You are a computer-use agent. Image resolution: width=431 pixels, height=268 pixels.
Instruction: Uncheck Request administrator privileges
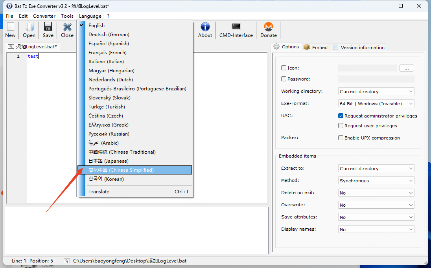point(341,116)
